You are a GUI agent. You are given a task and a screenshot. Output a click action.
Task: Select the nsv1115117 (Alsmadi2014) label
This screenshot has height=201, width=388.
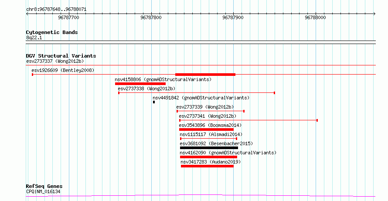[211, 134]
